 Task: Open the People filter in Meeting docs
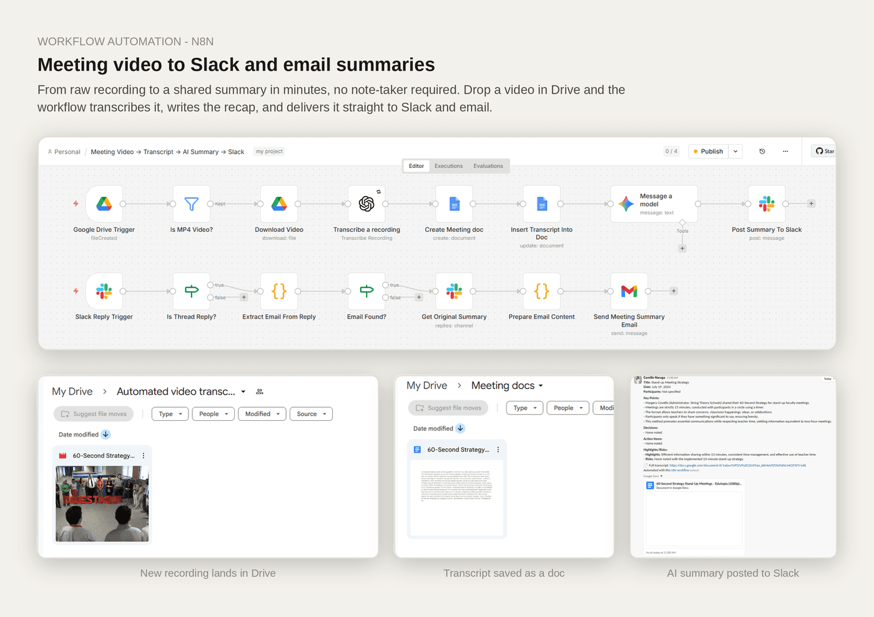[x=568, y=408]
